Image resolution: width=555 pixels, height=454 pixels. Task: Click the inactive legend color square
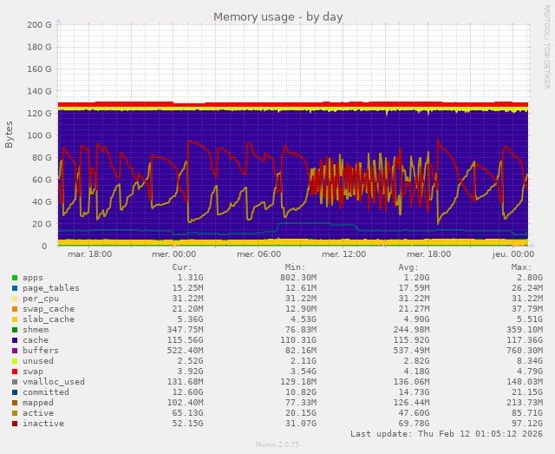(15, 424)
